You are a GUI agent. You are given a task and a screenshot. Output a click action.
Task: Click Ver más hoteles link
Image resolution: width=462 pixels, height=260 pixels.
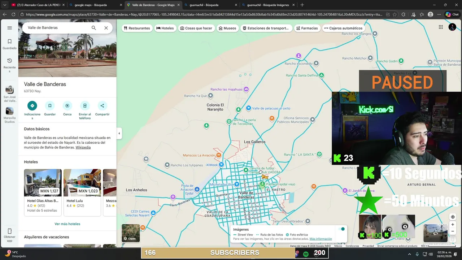point(67,224)
